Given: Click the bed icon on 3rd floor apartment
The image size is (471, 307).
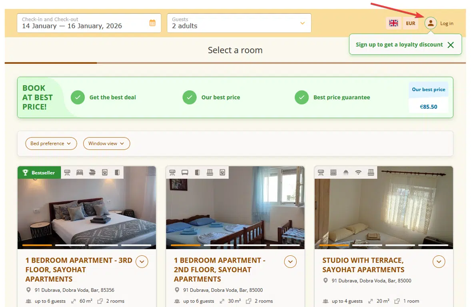Looking at the screenshot, I should (x=80, y=173).
